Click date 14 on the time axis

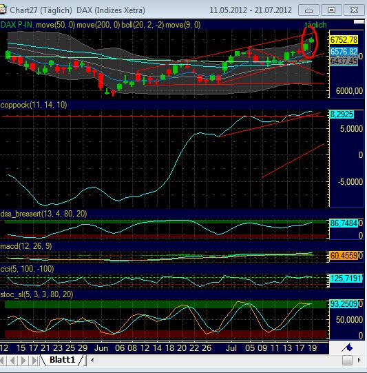[x=157, y=348]
